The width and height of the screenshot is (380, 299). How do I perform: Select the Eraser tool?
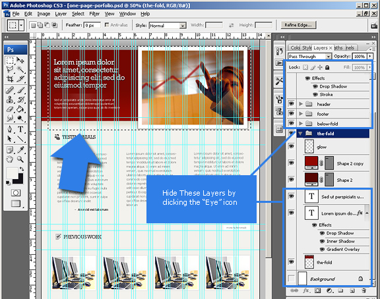coord(10,109)
